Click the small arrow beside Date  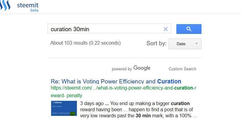pos(196,44)
